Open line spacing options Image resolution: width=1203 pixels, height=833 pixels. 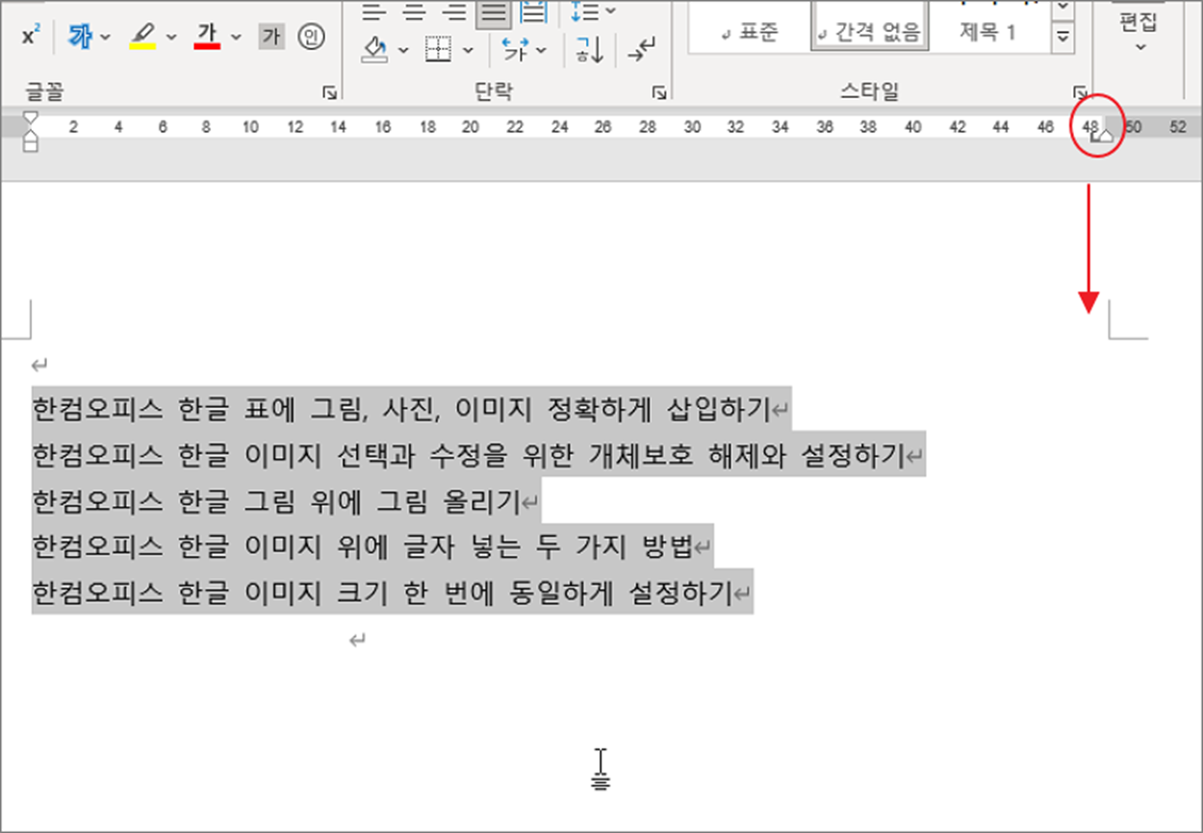pyautogui.click(x=584, y=11)
